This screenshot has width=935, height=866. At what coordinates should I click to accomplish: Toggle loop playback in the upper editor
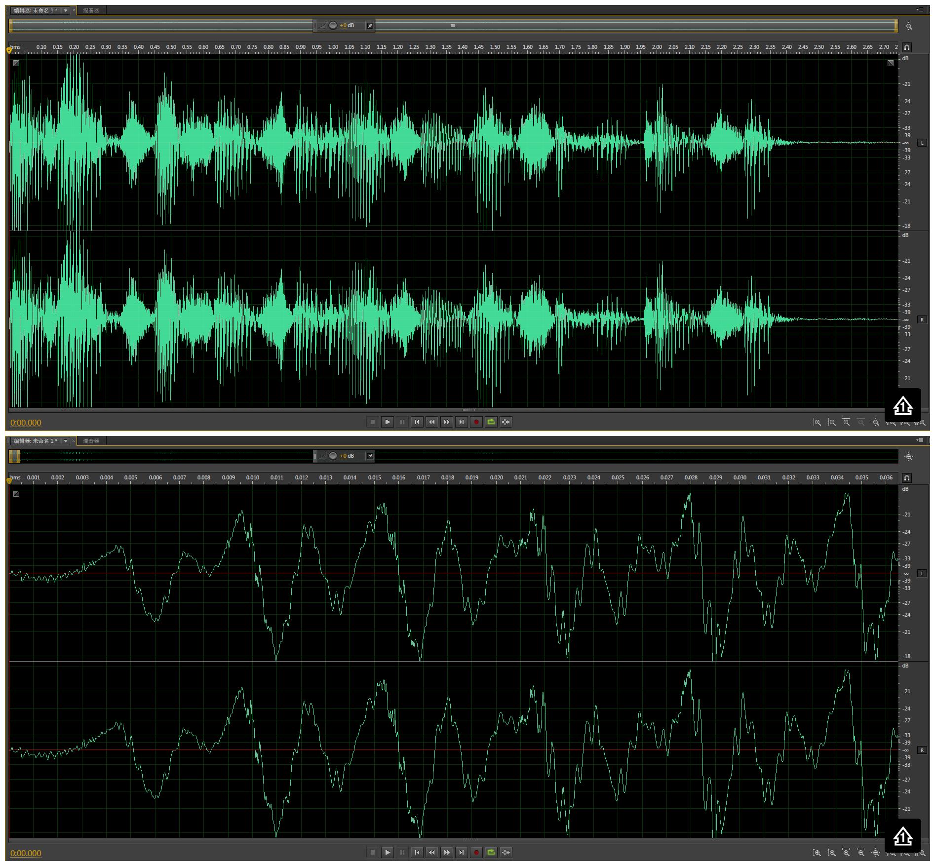(491, 422)
